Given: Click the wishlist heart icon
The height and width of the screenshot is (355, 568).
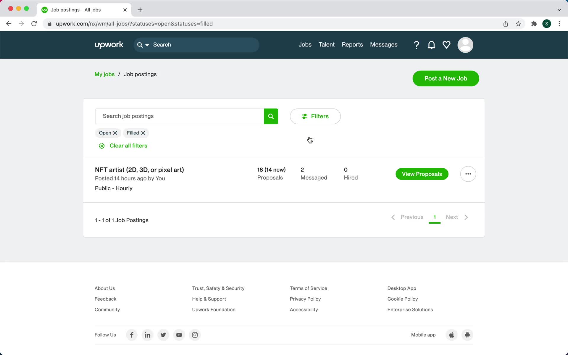Looking at the screenshot, I should coord(446,45).
